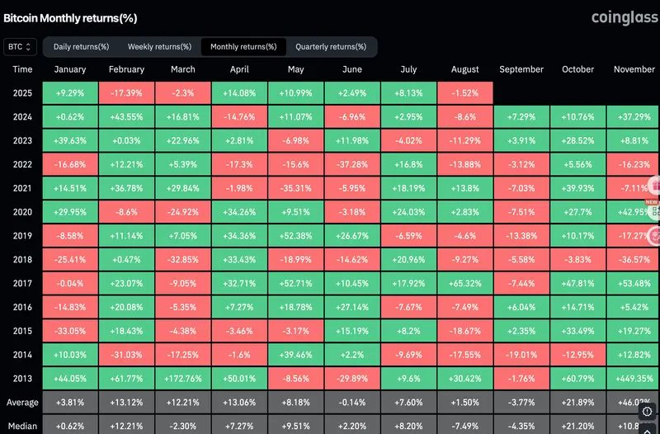
Task: Click the -36.57% cell for November 2018
Action: point(633,259)
